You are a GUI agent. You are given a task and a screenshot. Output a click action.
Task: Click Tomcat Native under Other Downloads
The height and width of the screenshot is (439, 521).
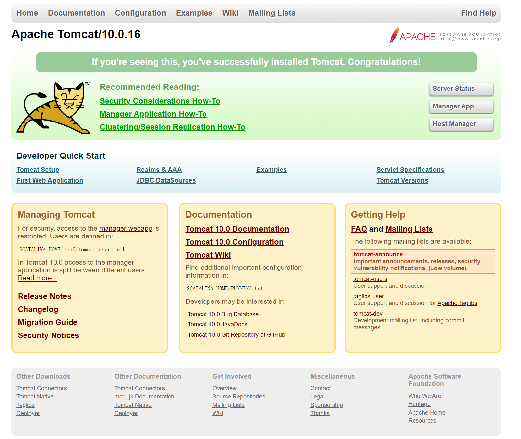[x=35, y=397]
